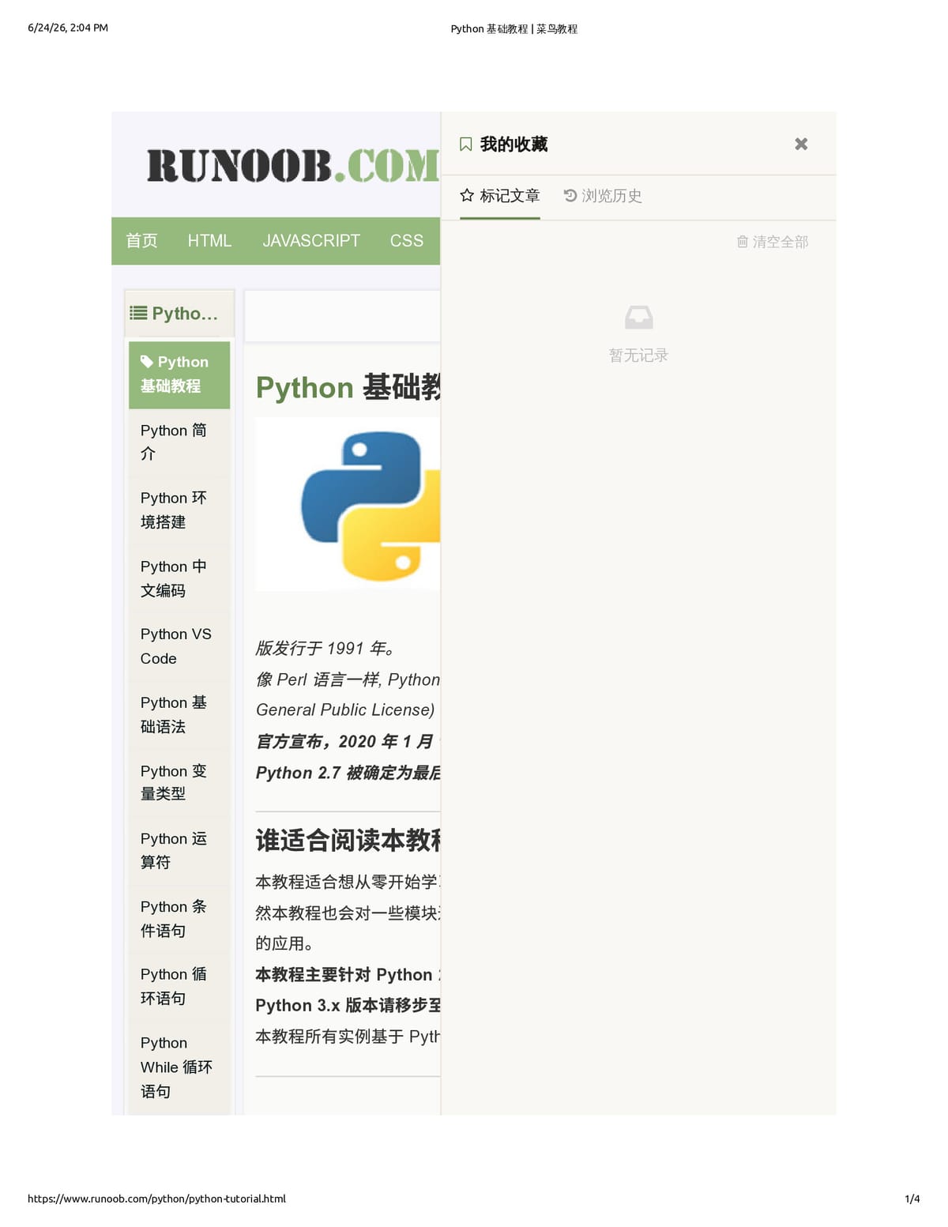Click the 暂无记录 empty-state text
The image size is (948, 1227).
point(638,356)
